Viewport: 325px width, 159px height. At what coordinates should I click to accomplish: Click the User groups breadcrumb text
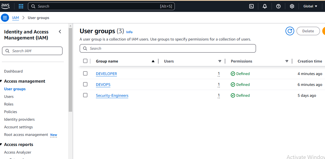39,18
